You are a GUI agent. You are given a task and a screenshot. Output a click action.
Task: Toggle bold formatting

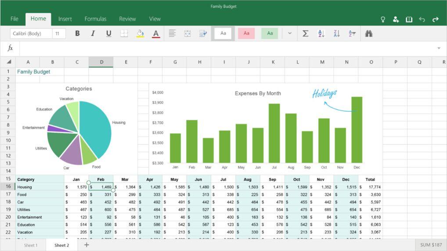77,33
